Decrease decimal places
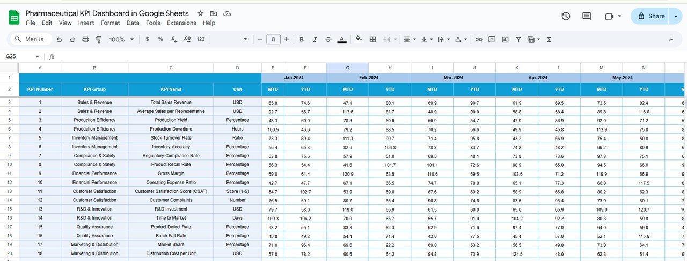This screenshot has width=687, height=261. coord(173,39)
